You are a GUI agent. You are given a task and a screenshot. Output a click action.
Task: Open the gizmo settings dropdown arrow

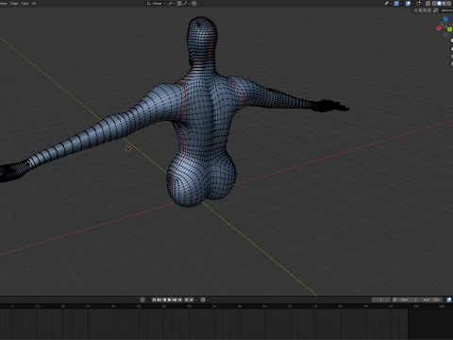401,4
